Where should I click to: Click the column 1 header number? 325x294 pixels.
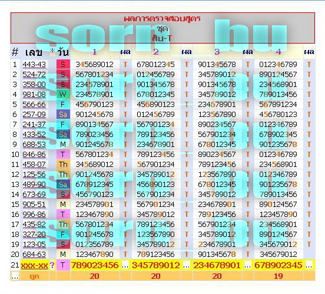tap(95, 52)
